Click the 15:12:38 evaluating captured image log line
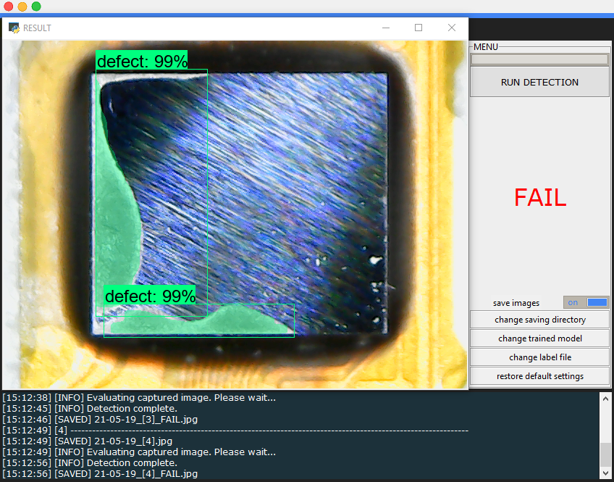 tap(139, 398)
